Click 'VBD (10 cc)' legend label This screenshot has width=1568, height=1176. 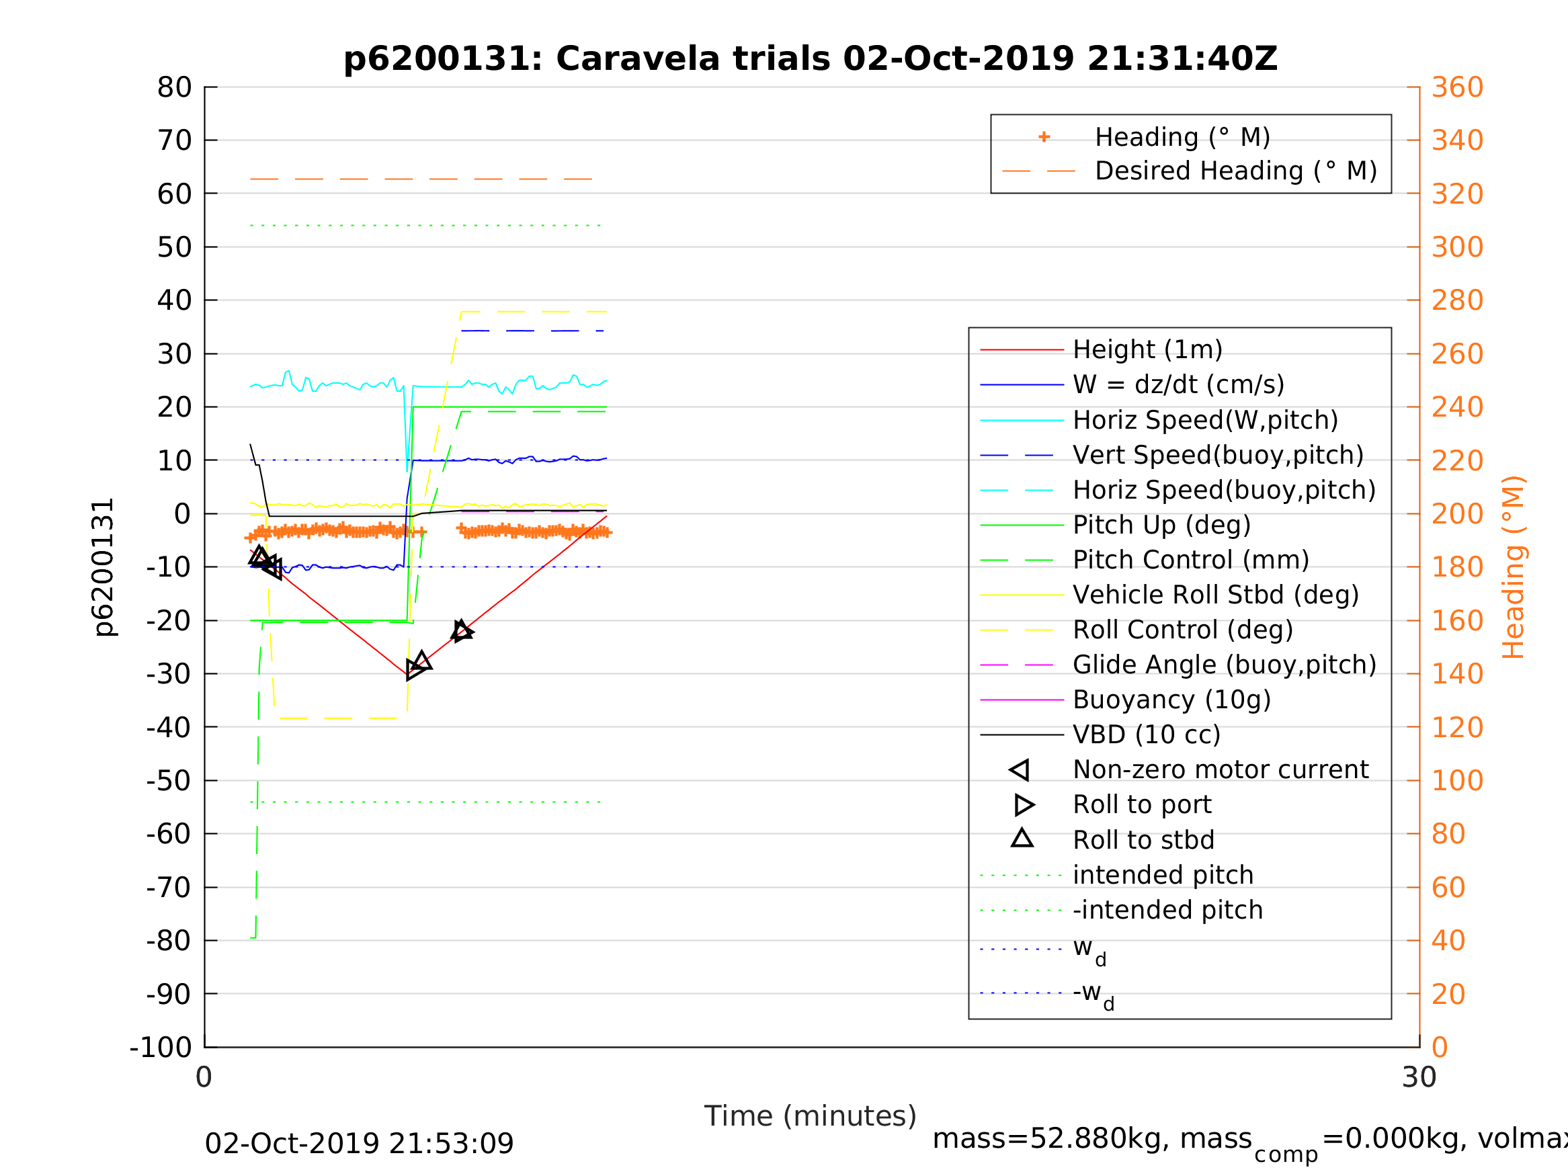(x=1146, y=734)
